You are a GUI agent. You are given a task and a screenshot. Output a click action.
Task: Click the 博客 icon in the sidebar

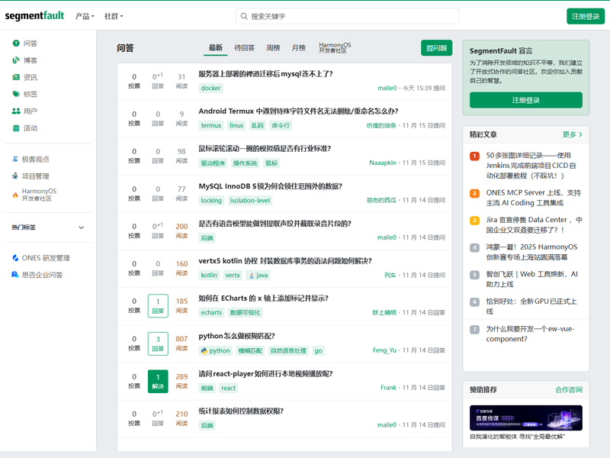click(16, 60)
